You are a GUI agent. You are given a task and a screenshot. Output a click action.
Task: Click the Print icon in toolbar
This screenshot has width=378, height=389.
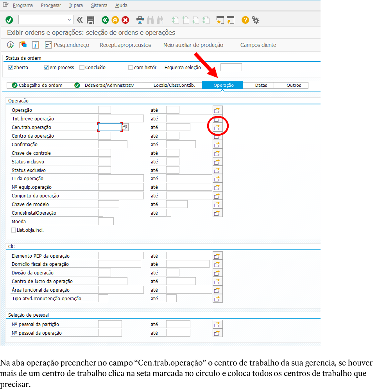pyautogui.click(x=140, y=20)
